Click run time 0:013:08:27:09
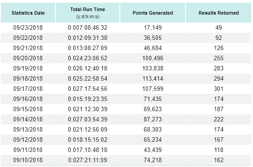 tap(87, 48)
